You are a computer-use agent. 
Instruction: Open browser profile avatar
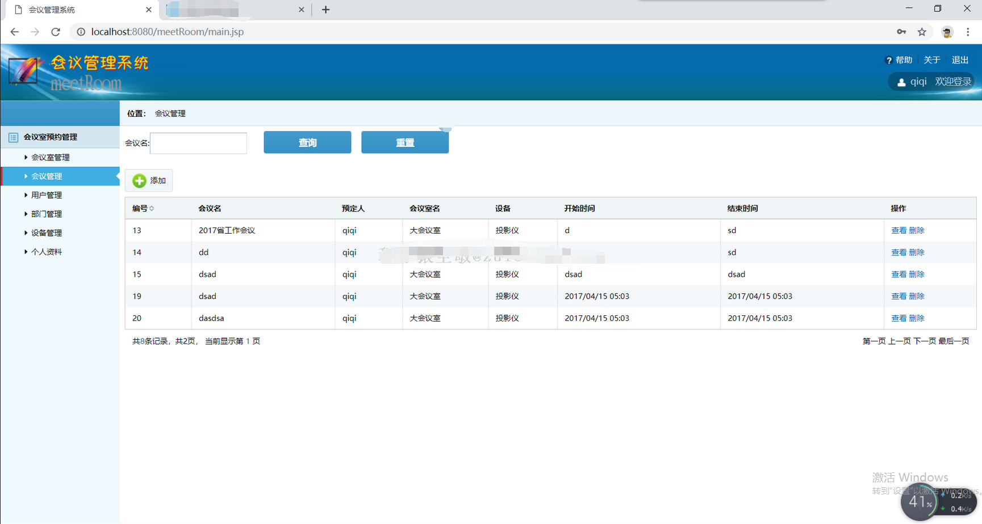[947, 32]
